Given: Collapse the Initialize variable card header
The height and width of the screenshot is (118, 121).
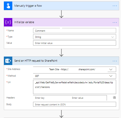Looking at the screenshot, I should [62, 22].
